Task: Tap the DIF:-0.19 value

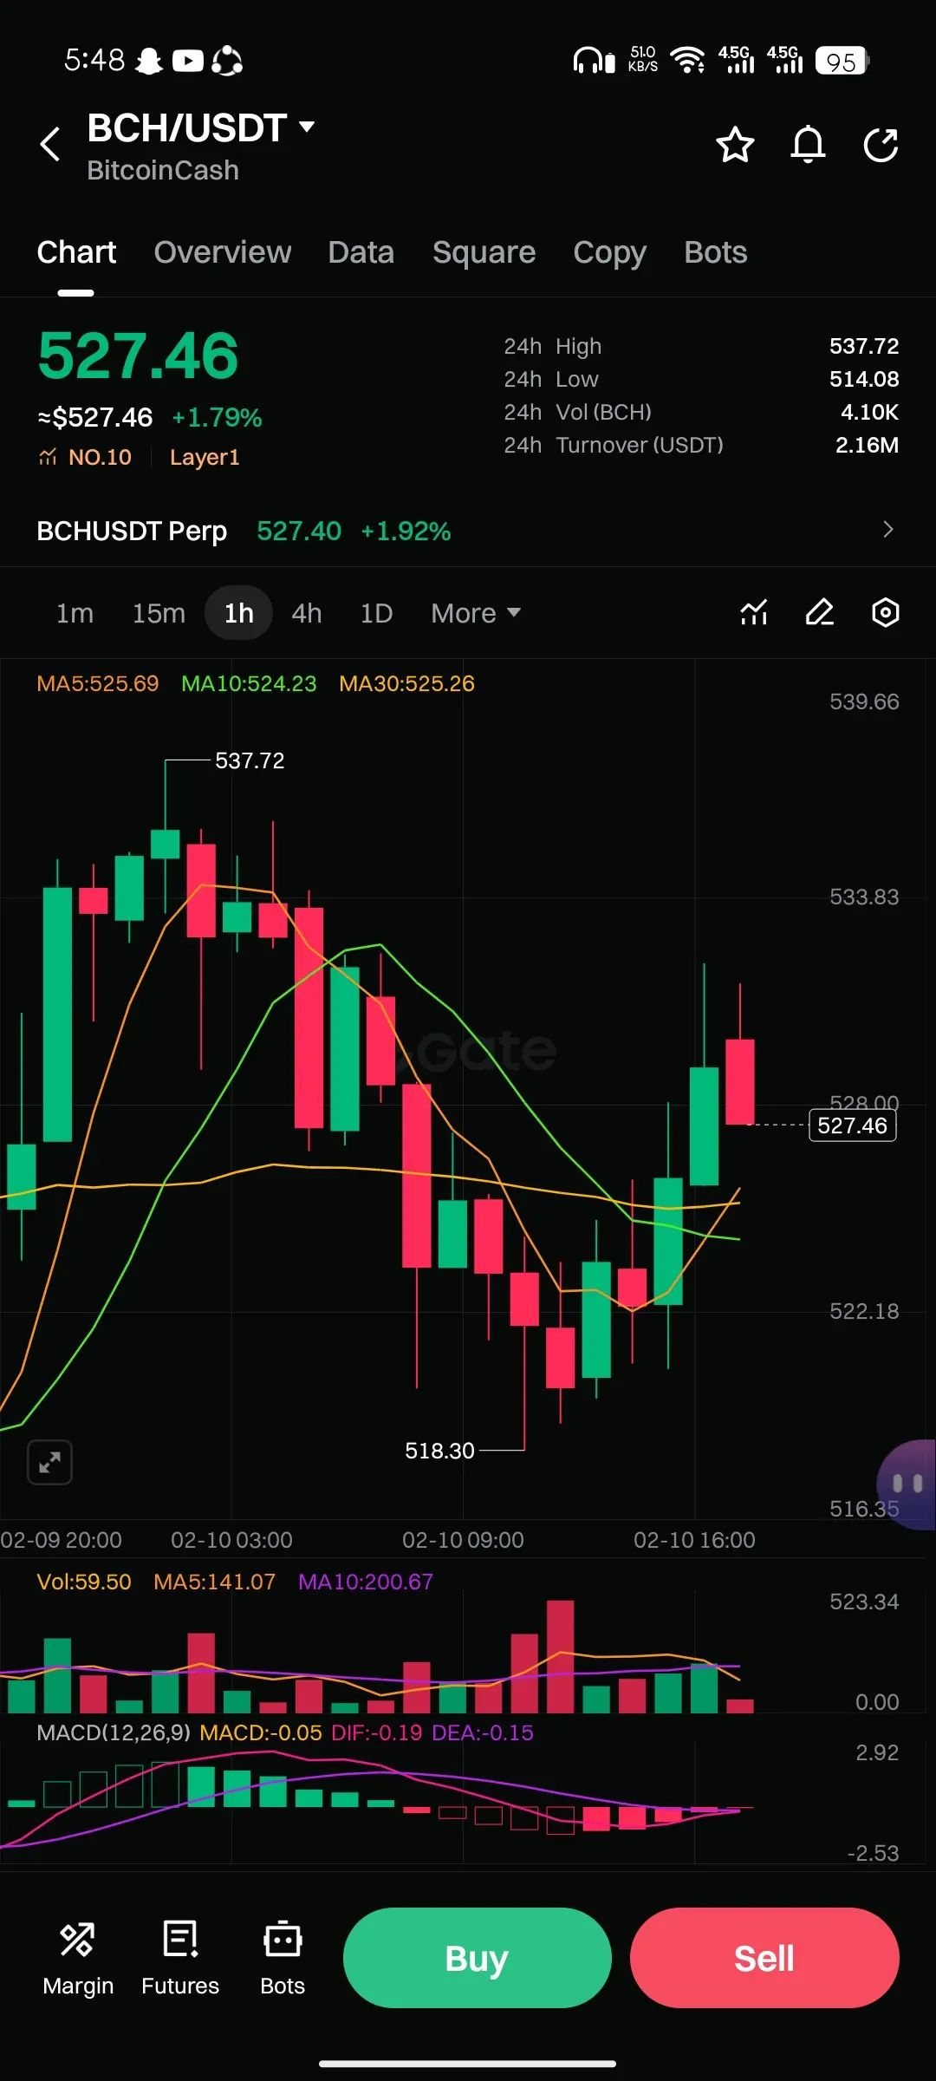Action: (377, 1732)
